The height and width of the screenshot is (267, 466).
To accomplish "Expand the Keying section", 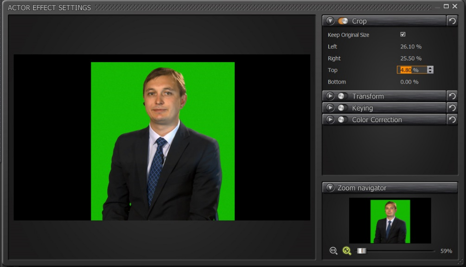I will pos(330,108).
